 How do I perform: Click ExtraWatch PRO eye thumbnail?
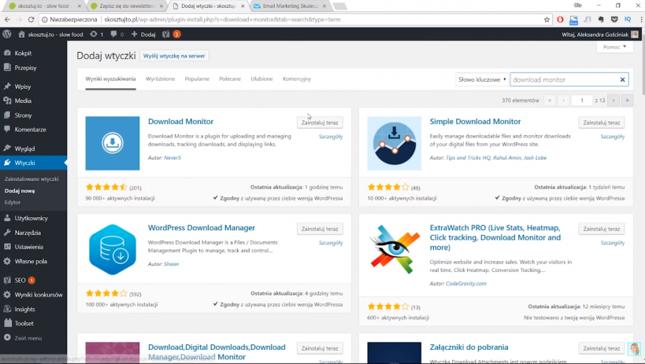394,249
